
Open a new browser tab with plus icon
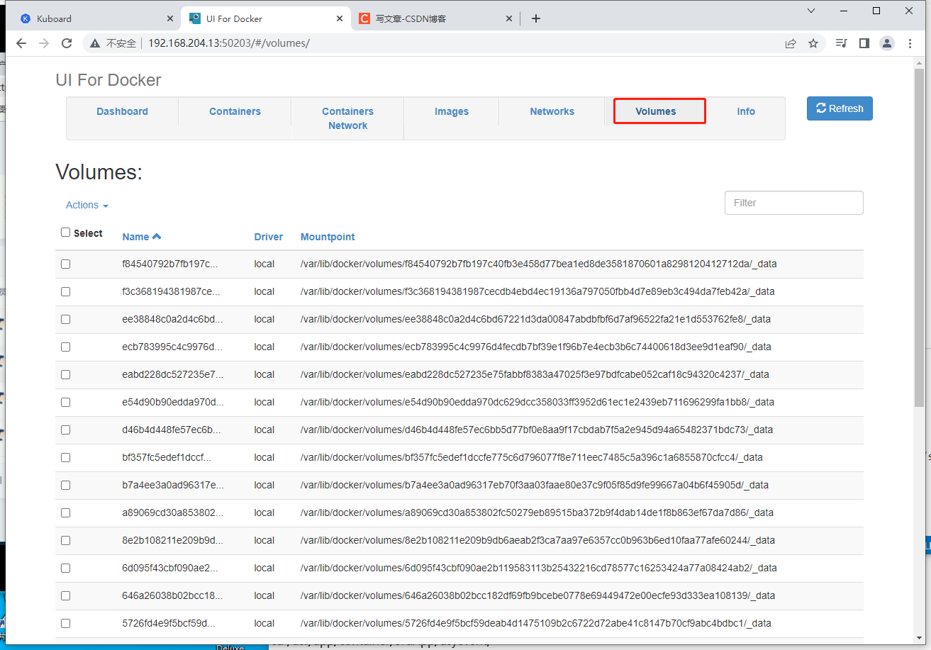[x=536, y=18]
